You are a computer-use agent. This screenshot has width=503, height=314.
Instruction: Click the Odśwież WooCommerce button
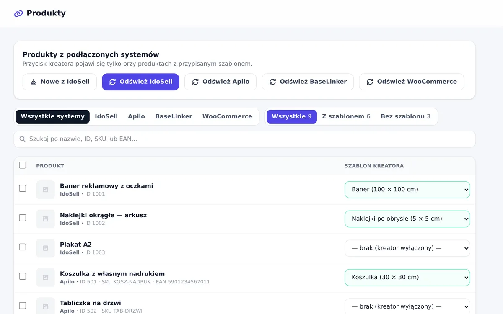pyautogui.click(x=412, y=82)
